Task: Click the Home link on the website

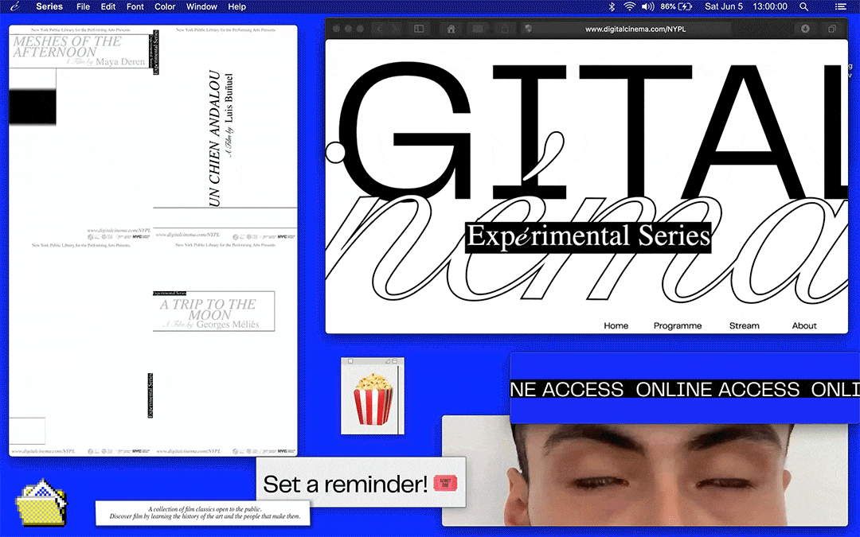Action: (616, 325)
